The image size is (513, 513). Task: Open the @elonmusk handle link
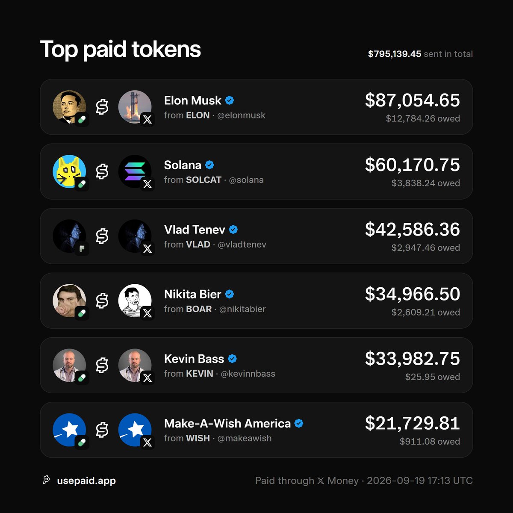241,115
